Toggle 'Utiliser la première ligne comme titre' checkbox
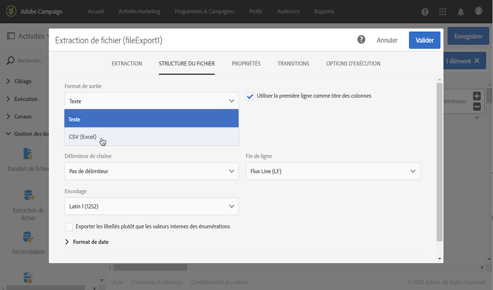The image size is (493, 290). [250, 96]
